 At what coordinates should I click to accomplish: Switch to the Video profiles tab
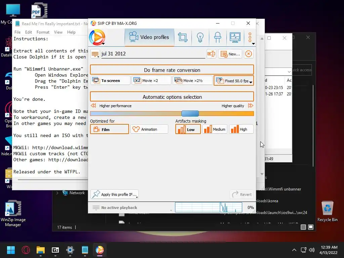(149, 37)
